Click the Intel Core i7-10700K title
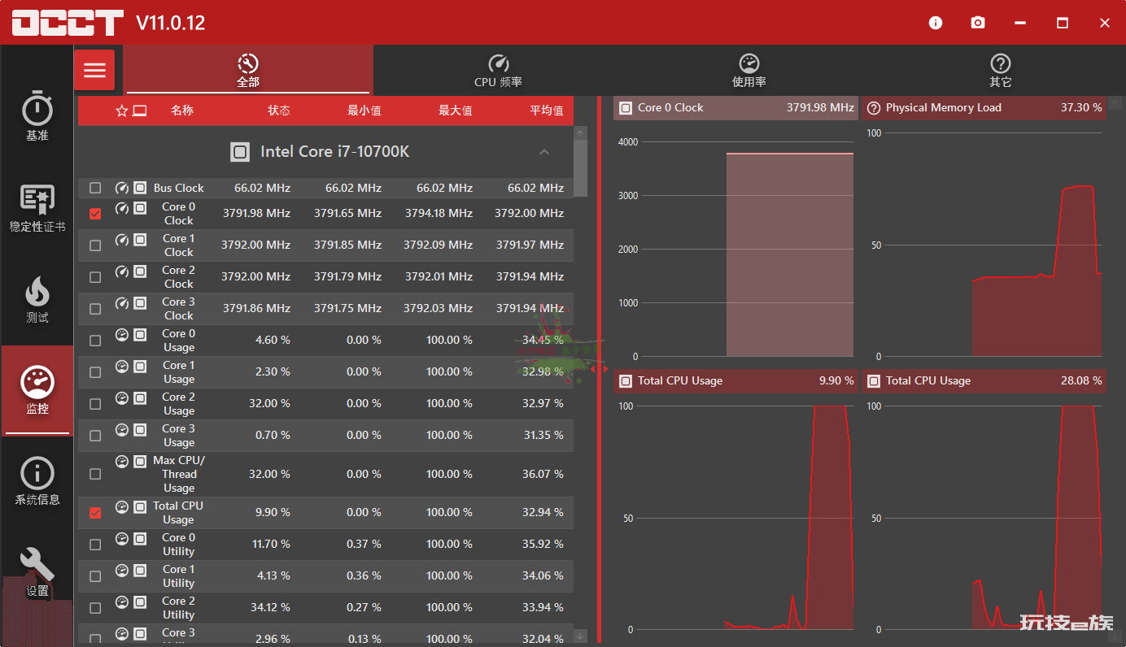The width and height of the screenshot is (1126, 647). click(334, 152)
